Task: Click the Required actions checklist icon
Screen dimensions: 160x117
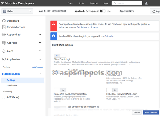Action: pyautogui.click(x=4, y=27)
